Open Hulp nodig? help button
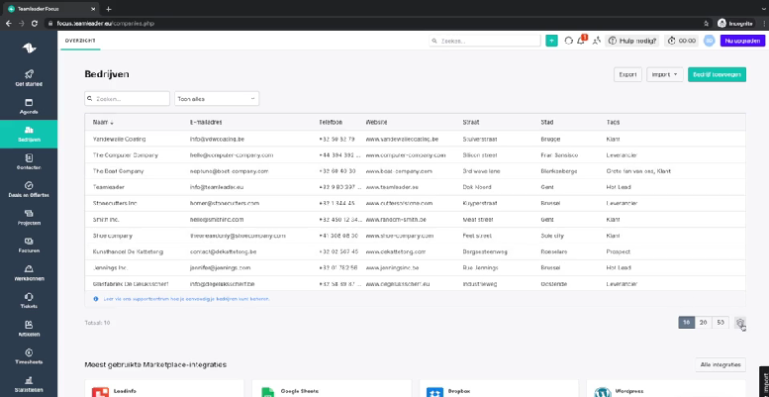This screenshot has height=397, width=769. [x=632, y=41]
